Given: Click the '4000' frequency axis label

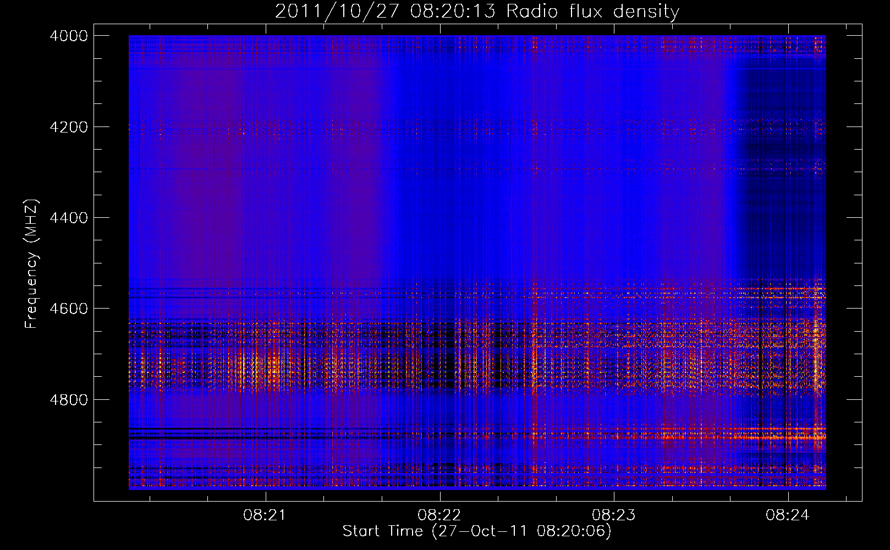Looking at the screenshot, I should pyautogui.click(x=69, y=36).
